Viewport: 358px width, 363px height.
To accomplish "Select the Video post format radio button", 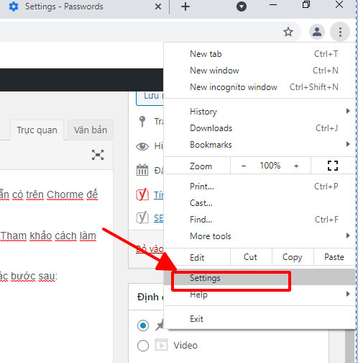I will point(143,346).
